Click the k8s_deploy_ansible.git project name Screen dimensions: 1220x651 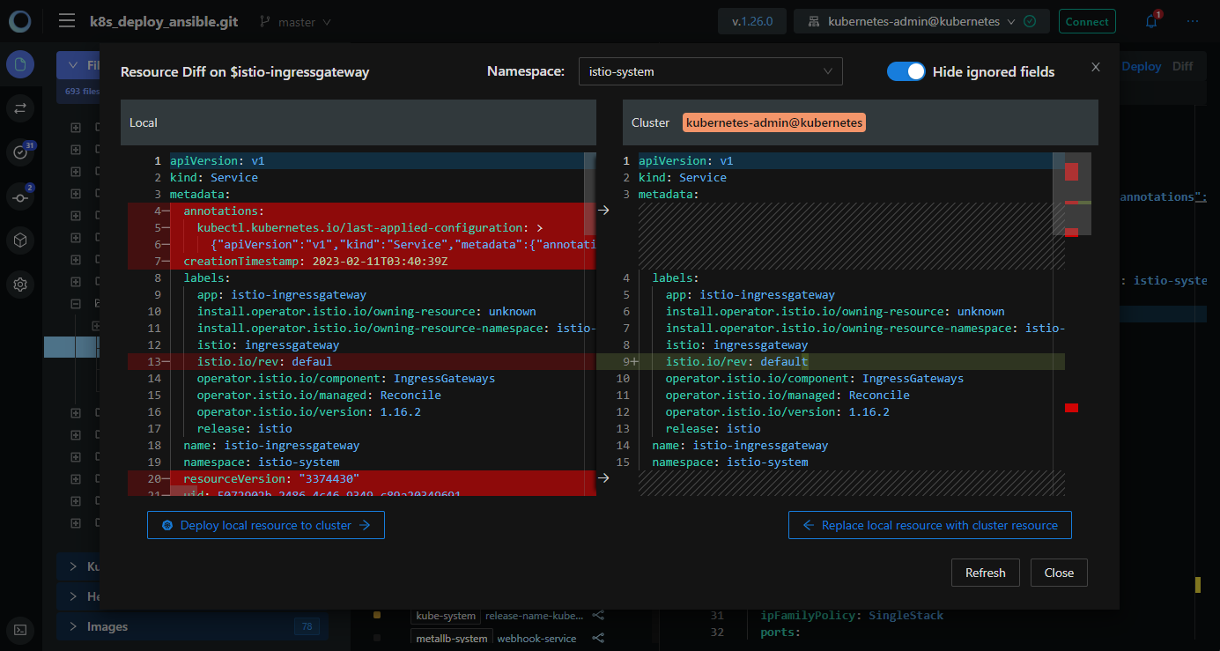pos(165,22)
